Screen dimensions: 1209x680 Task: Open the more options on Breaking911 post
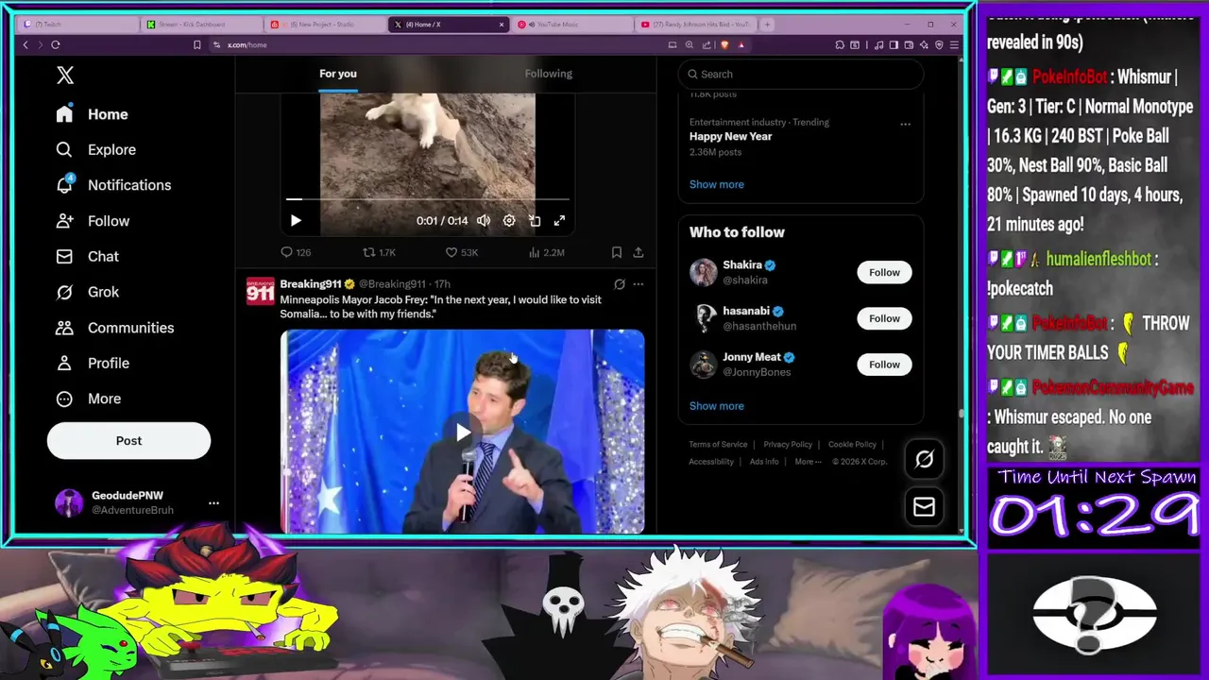pos(639,284)
